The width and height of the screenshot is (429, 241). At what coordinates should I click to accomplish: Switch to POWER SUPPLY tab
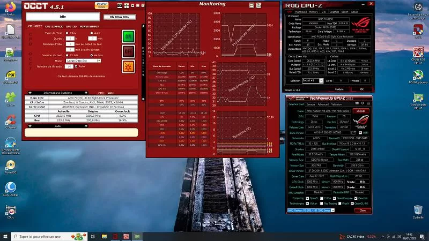[89, 26]
